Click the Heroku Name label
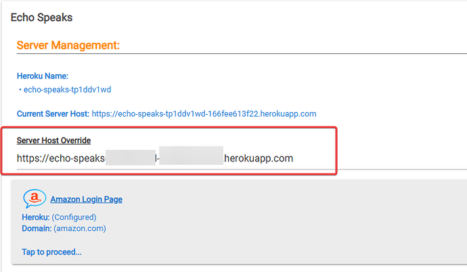Image resolution: width=467 pixels, height=272 pixels. (x=43, y=76)
